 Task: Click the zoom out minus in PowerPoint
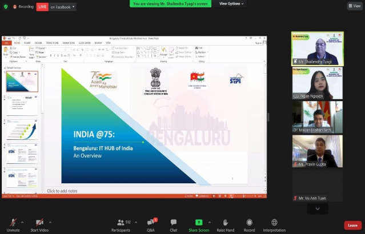click(235, 196)
